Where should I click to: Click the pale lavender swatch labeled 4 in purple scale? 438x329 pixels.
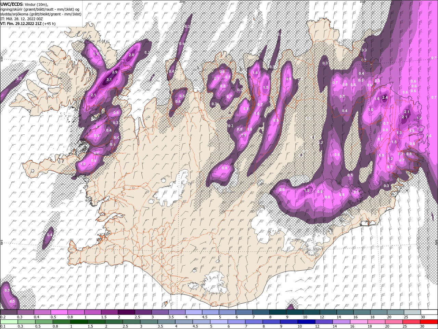tap(194, 312)
